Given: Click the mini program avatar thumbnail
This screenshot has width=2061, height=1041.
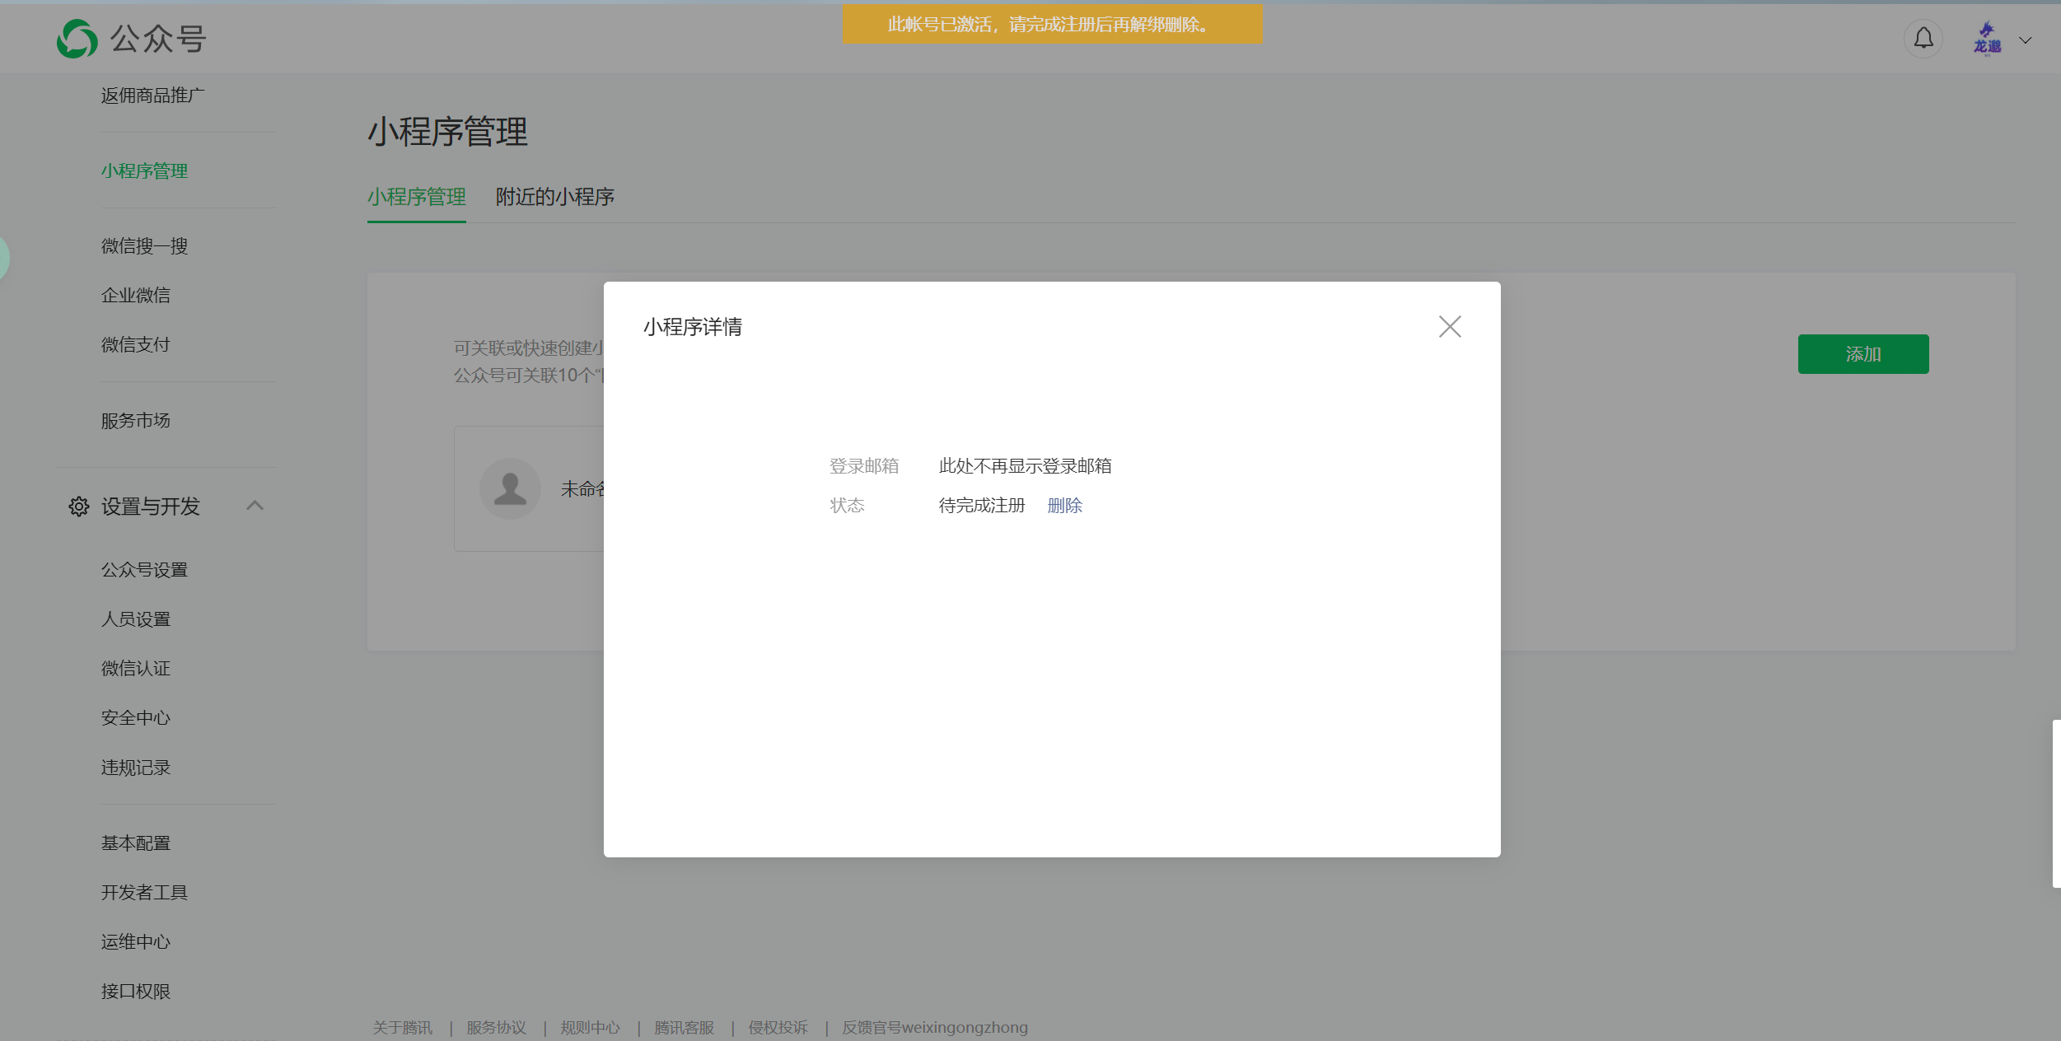Looking at the screenshot, I should (x=510, y=488).
